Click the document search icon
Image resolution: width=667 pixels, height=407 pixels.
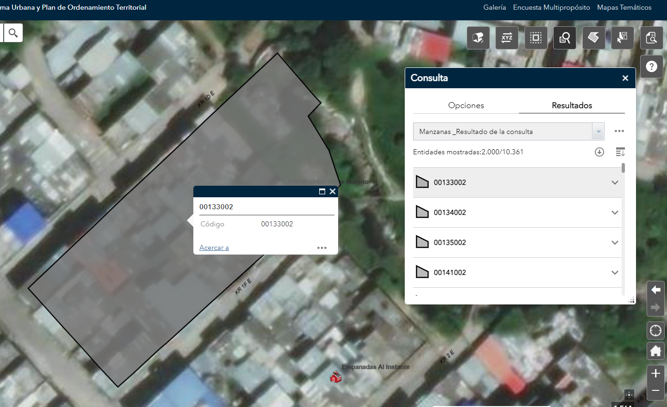pos(651,38)
